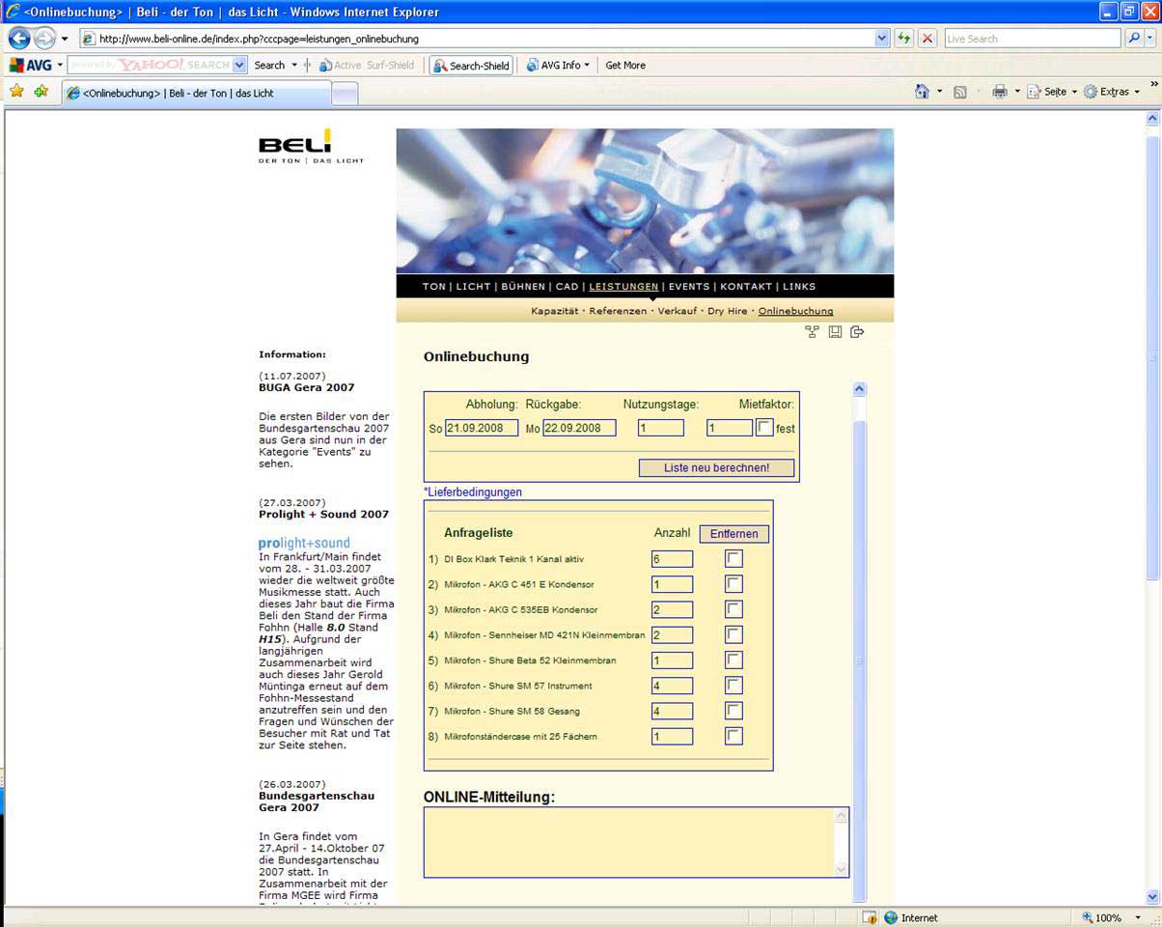The height and width of the screenshot is (927, 1162).
Task: Click the export arrow icon beside the floppy
Action: click(x=857, y=332)
